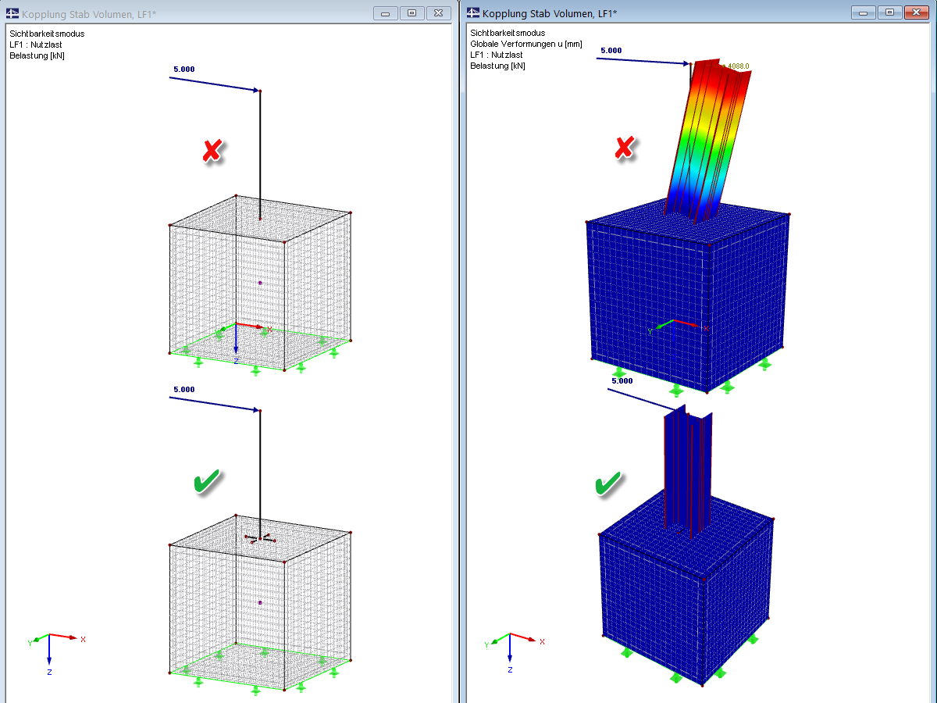Select the rainbow-colored deformed column in the right window
Image resolution: width=937 pixels, height=703 pixels.
point(707,141)
